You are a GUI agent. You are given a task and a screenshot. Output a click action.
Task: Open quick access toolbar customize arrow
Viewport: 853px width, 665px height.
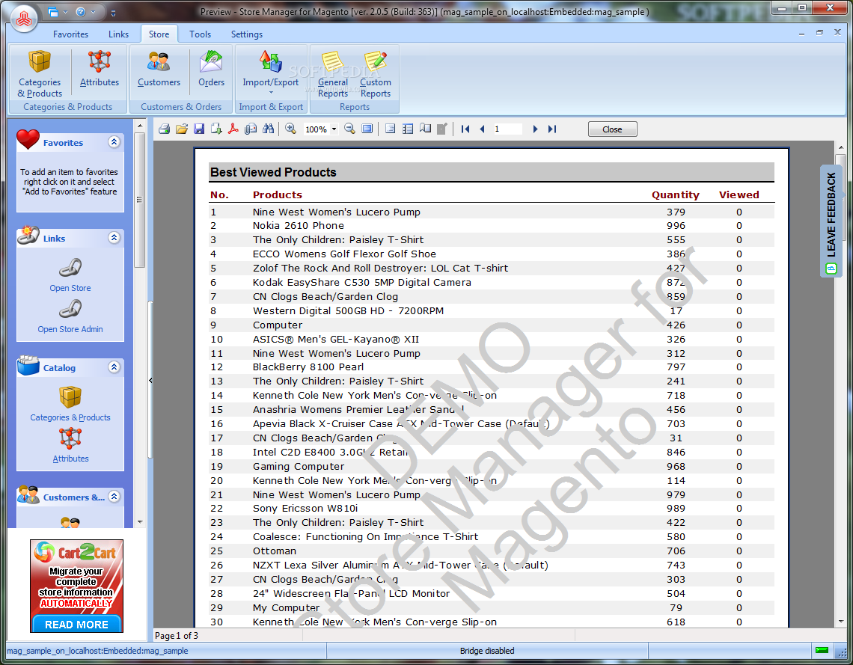[x=113, y=12]
